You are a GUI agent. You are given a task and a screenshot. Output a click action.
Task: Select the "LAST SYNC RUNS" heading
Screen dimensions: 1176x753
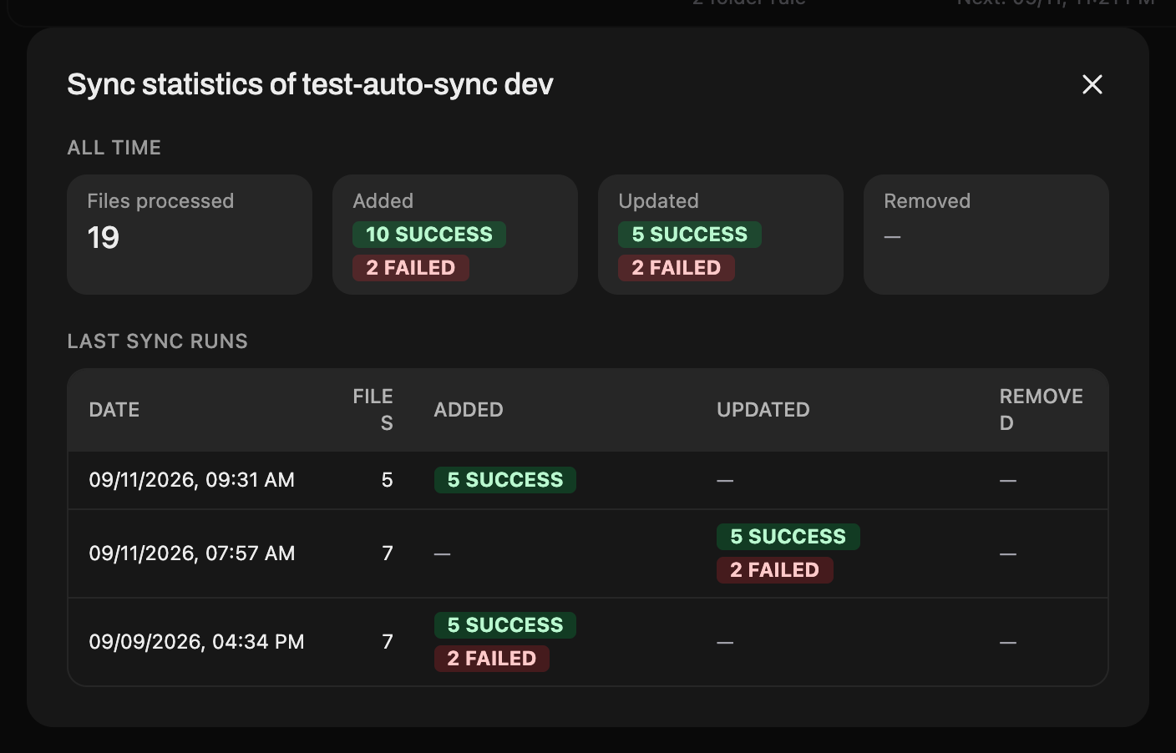pyautogui.click(x=158, y=341)
